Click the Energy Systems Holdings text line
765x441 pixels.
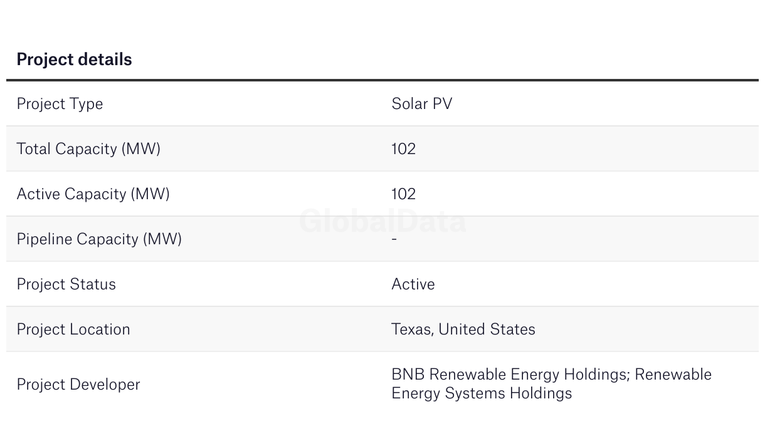482,393
